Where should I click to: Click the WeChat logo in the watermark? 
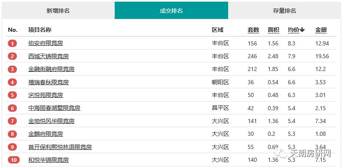282,154
